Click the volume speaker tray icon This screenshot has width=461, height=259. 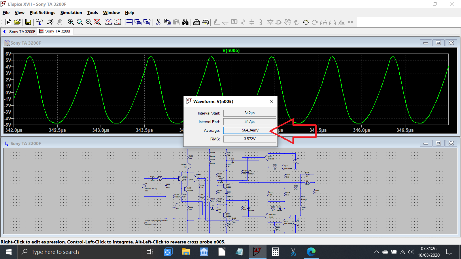click(x=411, y=252)
